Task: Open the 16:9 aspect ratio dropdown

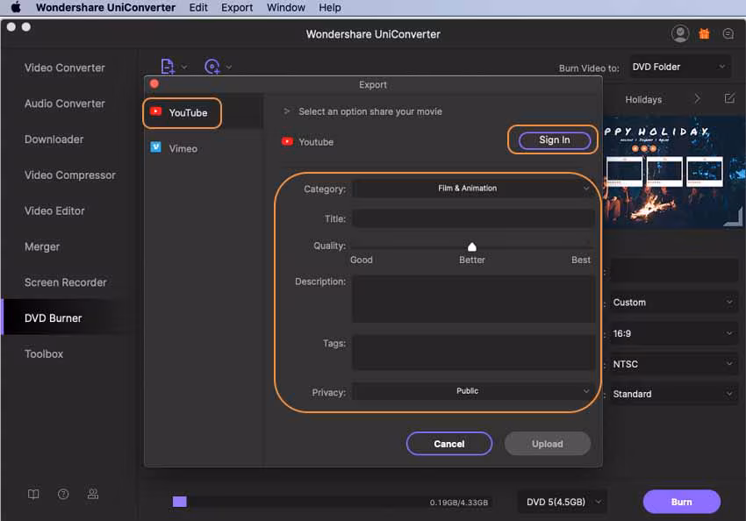Action: [674, 333]
